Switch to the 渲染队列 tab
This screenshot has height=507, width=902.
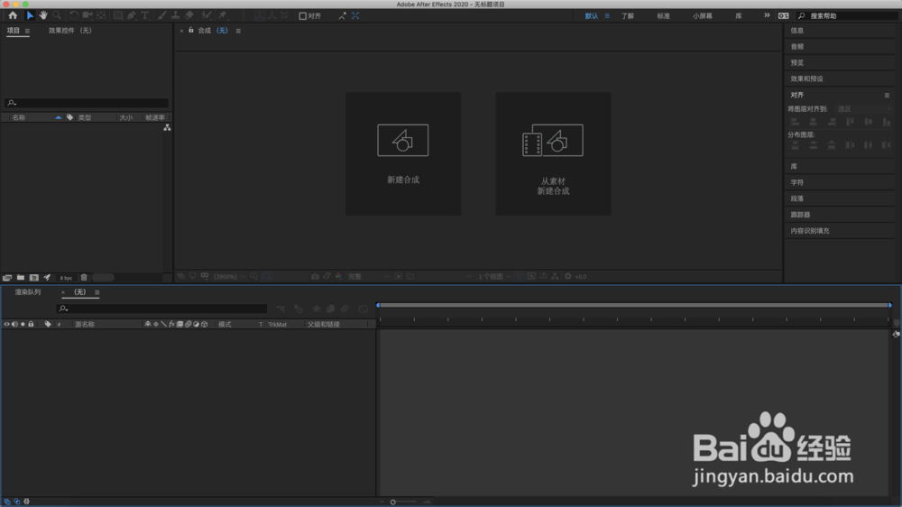point(28,292)
